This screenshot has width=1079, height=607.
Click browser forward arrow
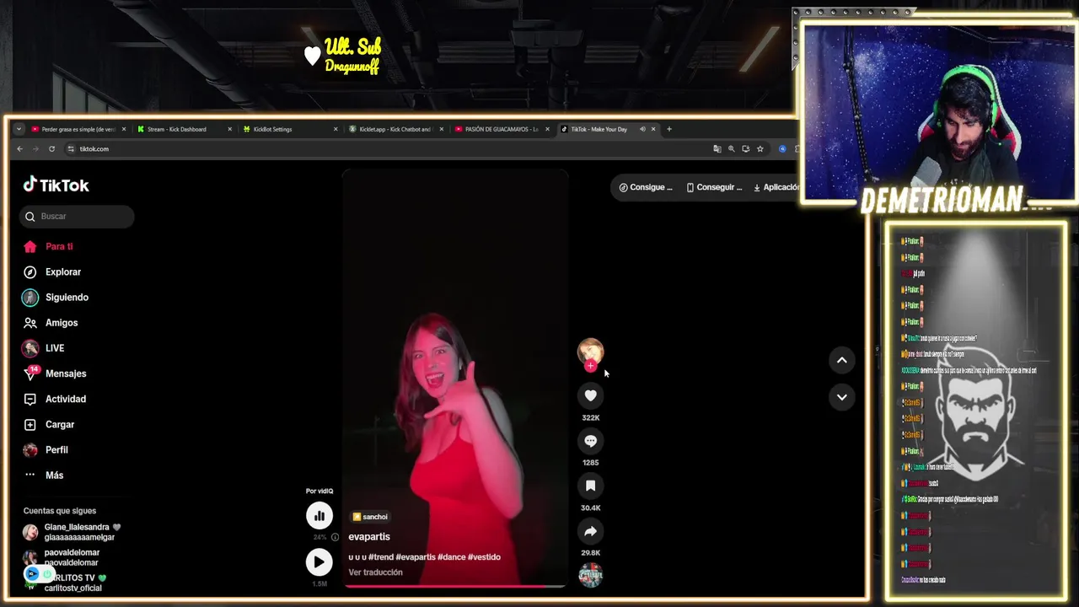point(35,149)
